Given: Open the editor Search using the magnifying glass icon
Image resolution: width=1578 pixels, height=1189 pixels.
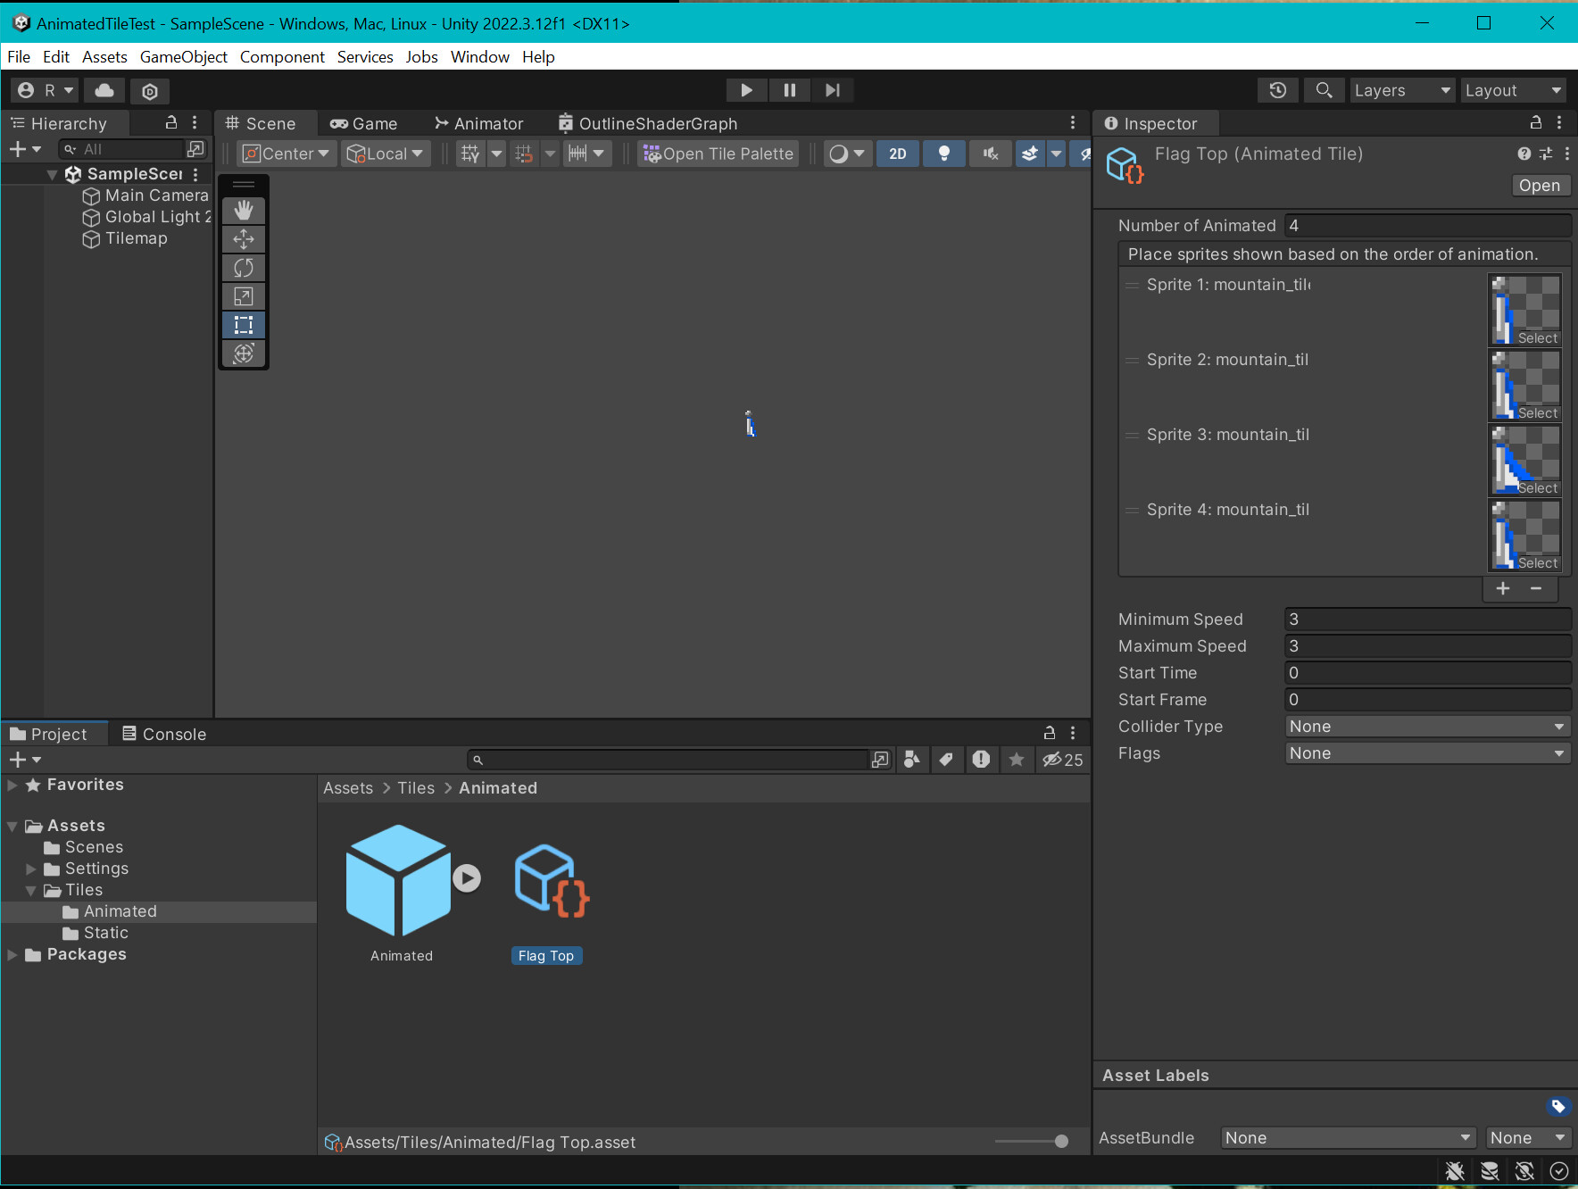Looking at the screenshot, I should pos(1324,90).
